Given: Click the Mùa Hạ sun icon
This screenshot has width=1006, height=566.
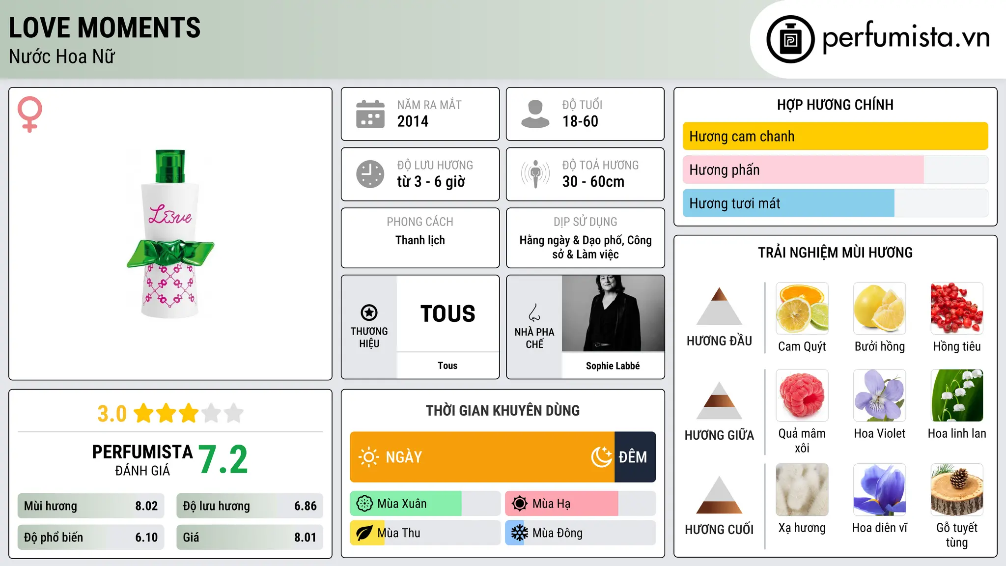Looking at the screenshot, I should pyautogui.click(x=520, y=504).
